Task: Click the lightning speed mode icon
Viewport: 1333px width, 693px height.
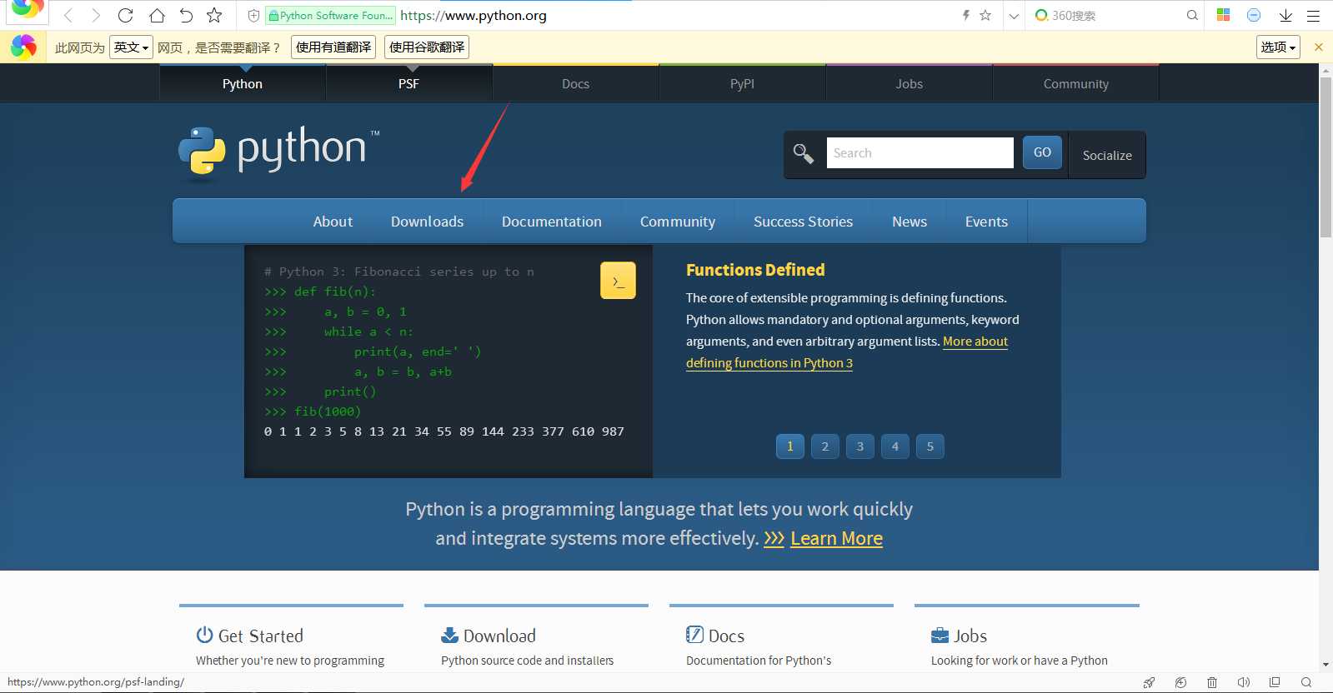Action: point(966,15)
